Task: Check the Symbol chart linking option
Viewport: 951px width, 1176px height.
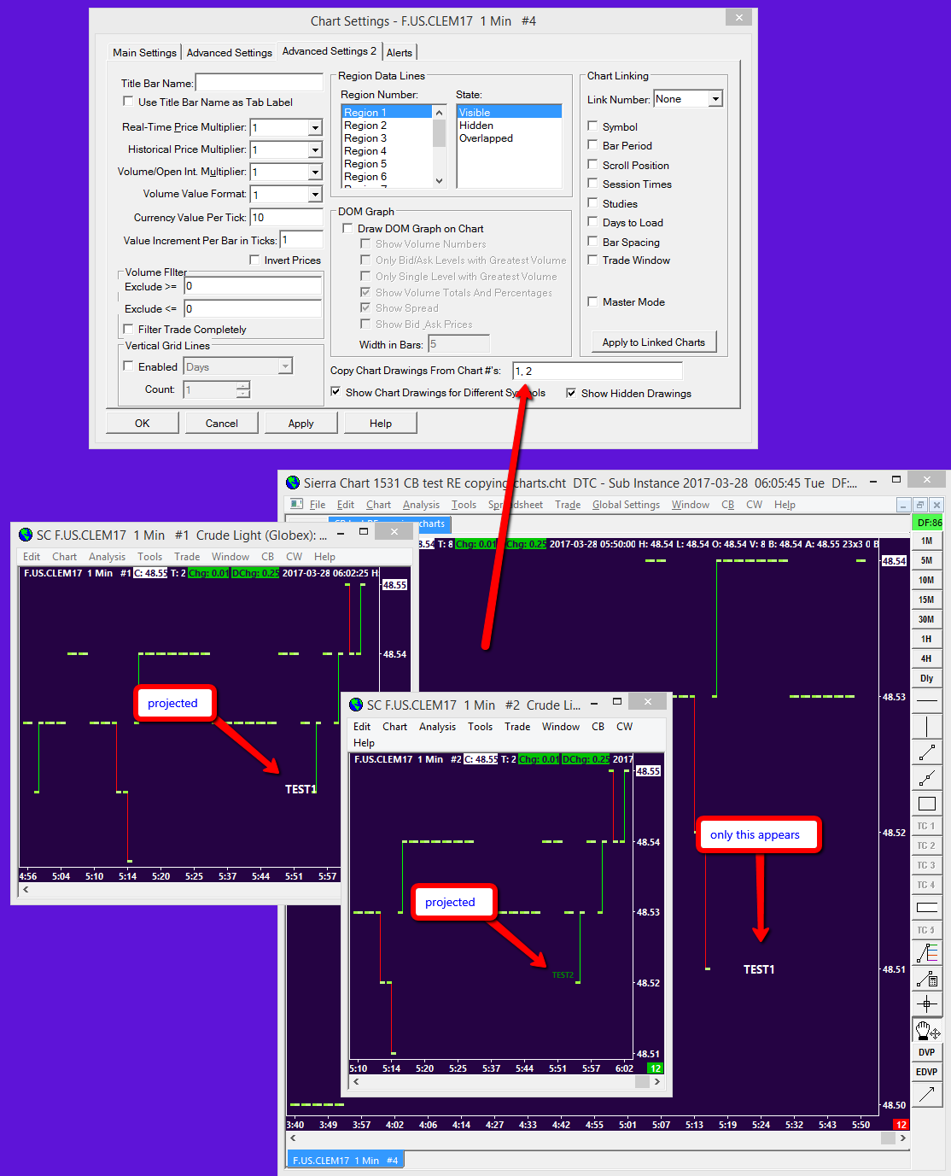Action: coord(592,126)
